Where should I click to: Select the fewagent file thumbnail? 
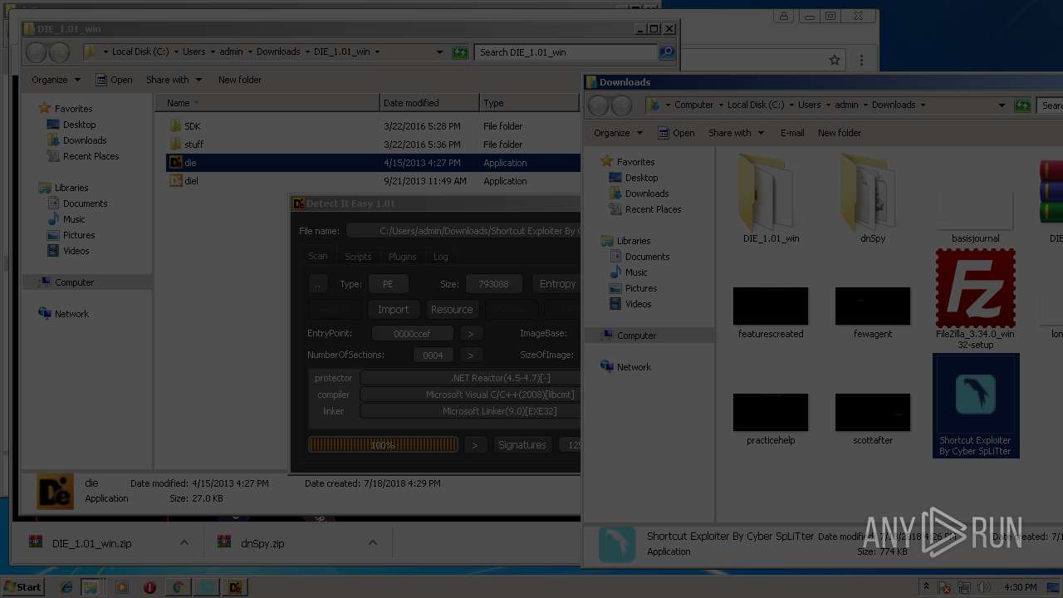873,306
